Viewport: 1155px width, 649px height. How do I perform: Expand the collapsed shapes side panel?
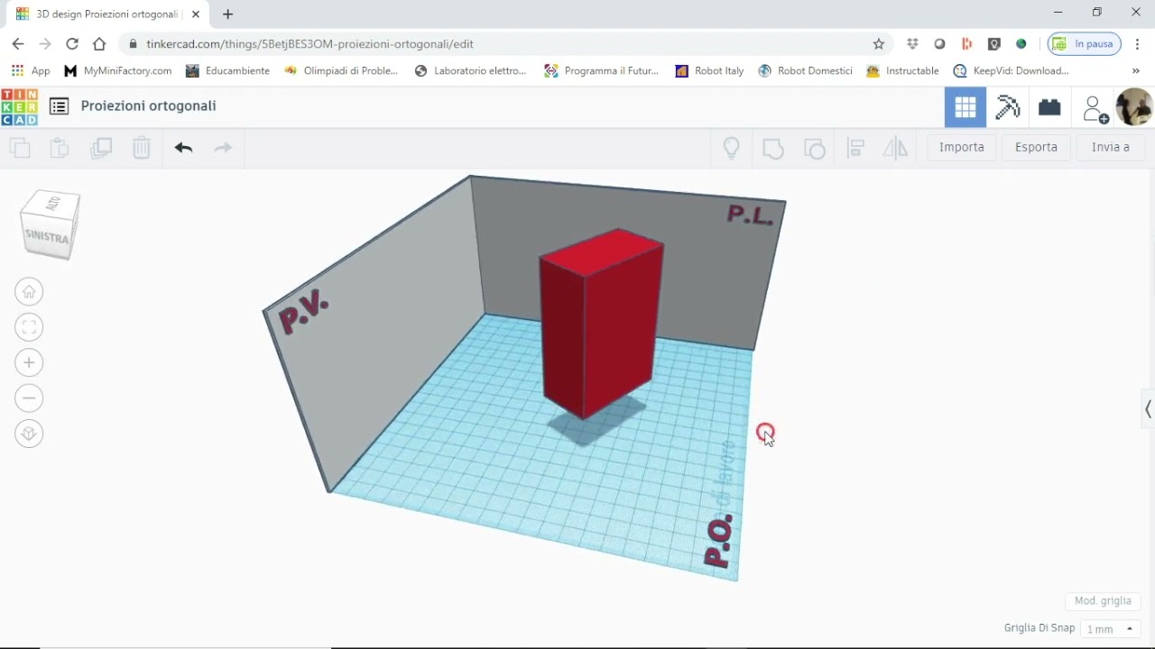1147,409
